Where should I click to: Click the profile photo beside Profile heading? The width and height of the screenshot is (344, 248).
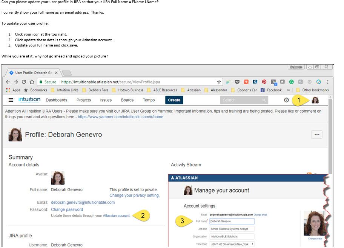[x=15, y=135]
